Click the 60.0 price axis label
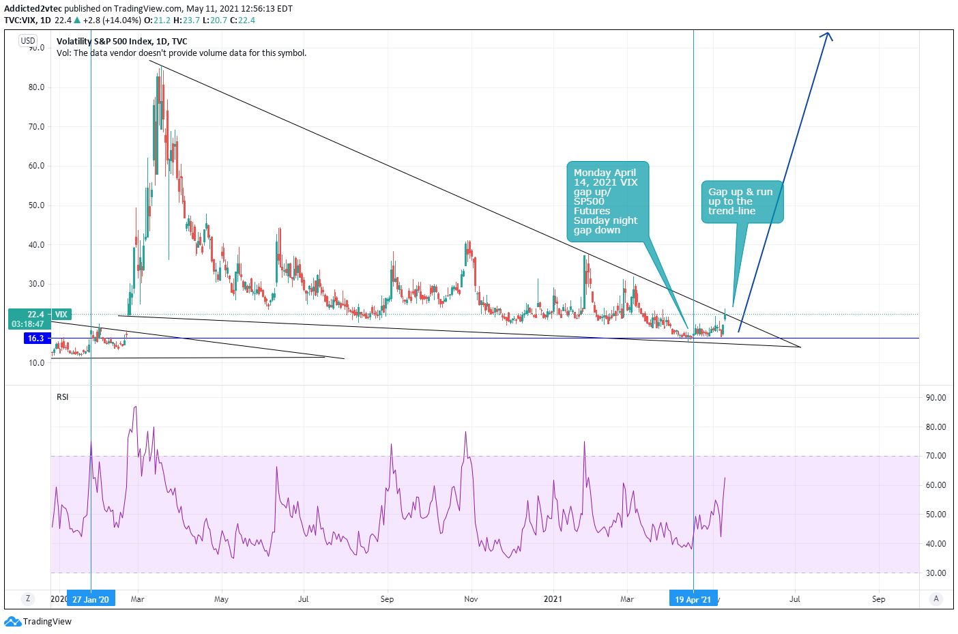958x634 pixels. [36, 166]
